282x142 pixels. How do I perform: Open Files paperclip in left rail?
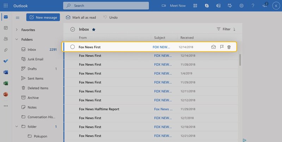[6, 50]
